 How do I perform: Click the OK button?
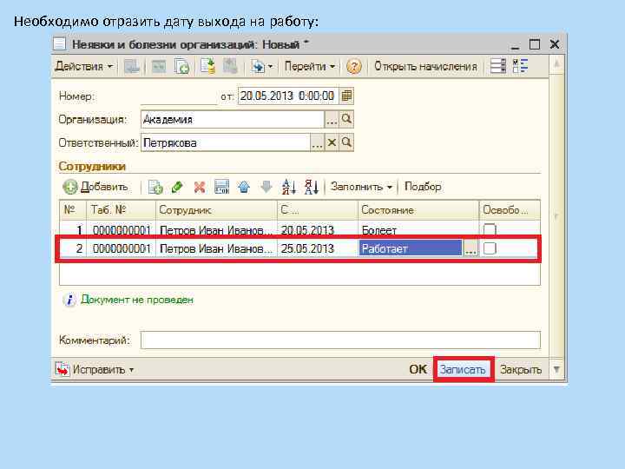pyautogui.click(x=418, y=369)
